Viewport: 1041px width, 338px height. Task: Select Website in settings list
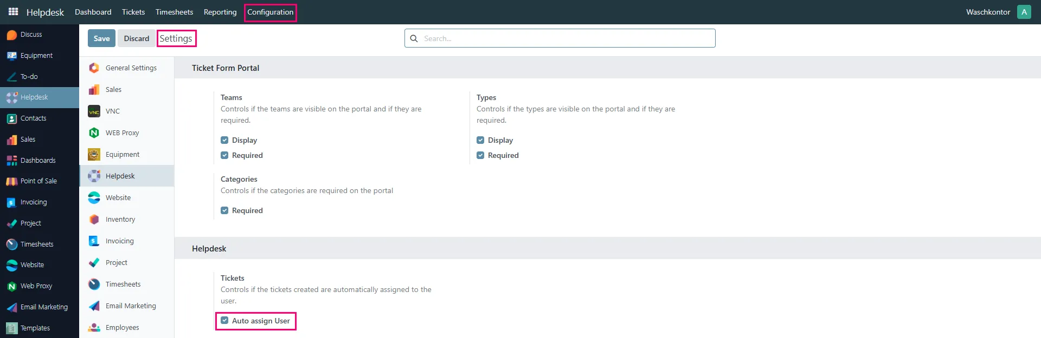coord(127,198)
